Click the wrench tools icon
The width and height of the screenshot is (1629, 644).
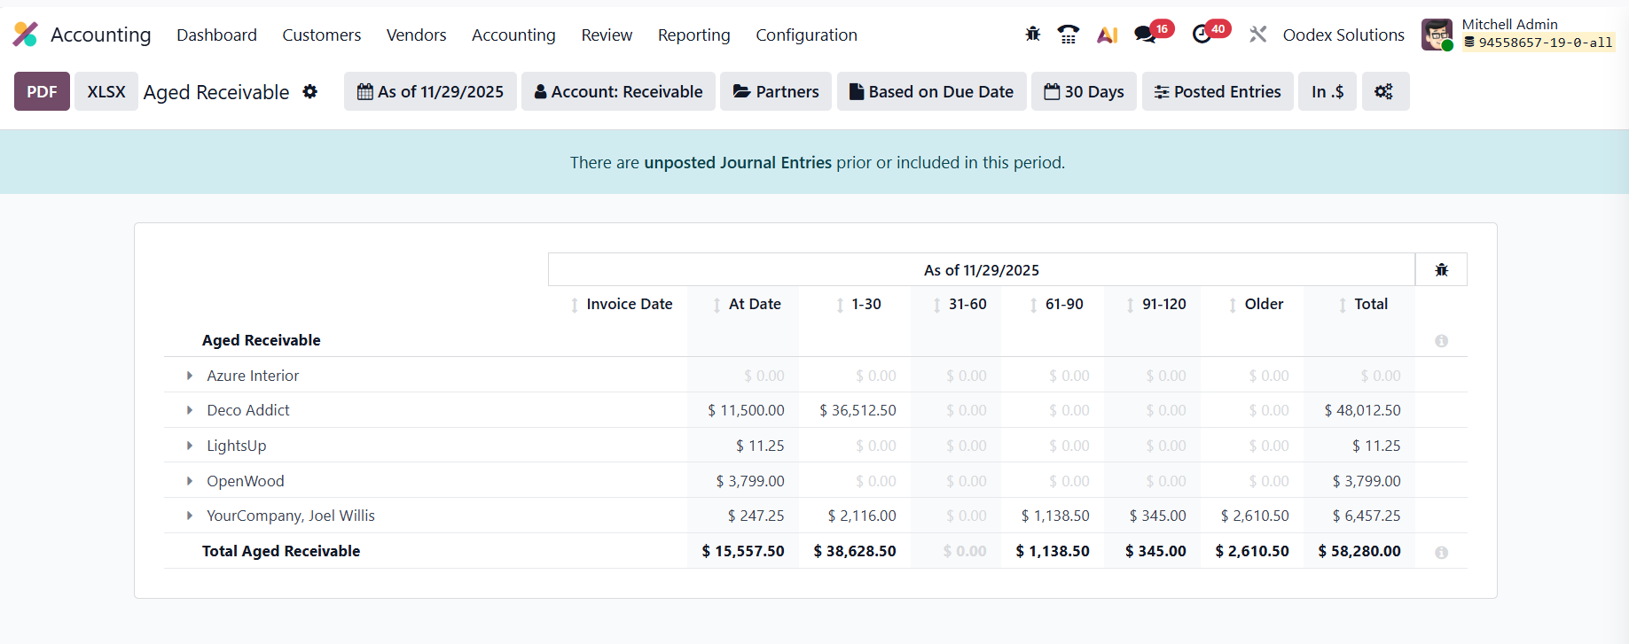[x=1257, y=35]
